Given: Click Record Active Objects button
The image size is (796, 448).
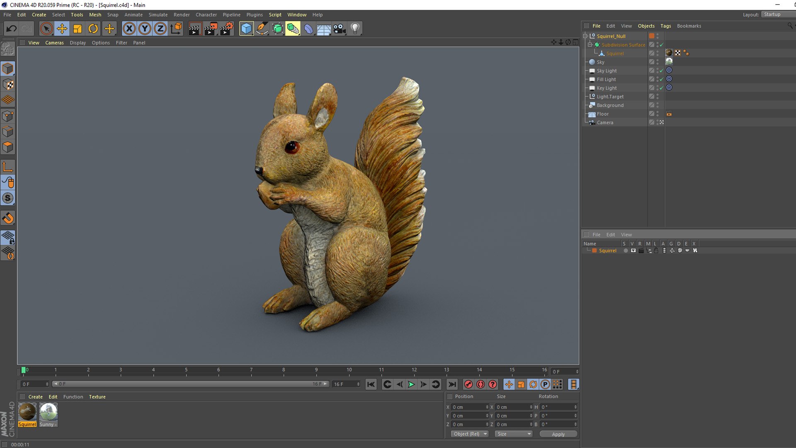Looking at the screenshot, I should pos(468,385).
